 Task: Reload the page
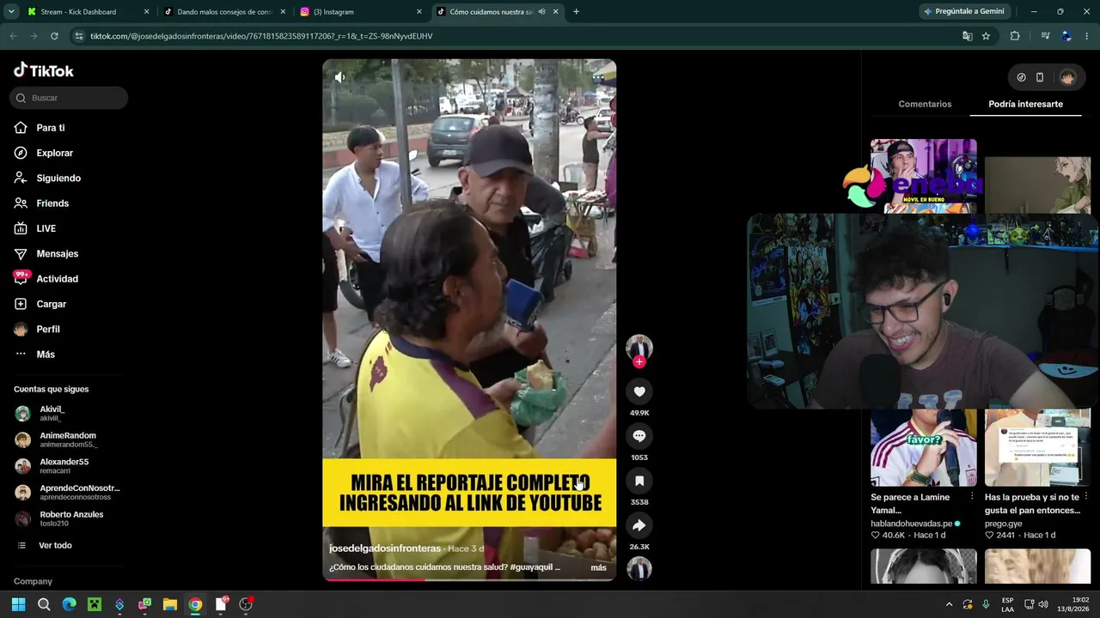coord(54,36)
